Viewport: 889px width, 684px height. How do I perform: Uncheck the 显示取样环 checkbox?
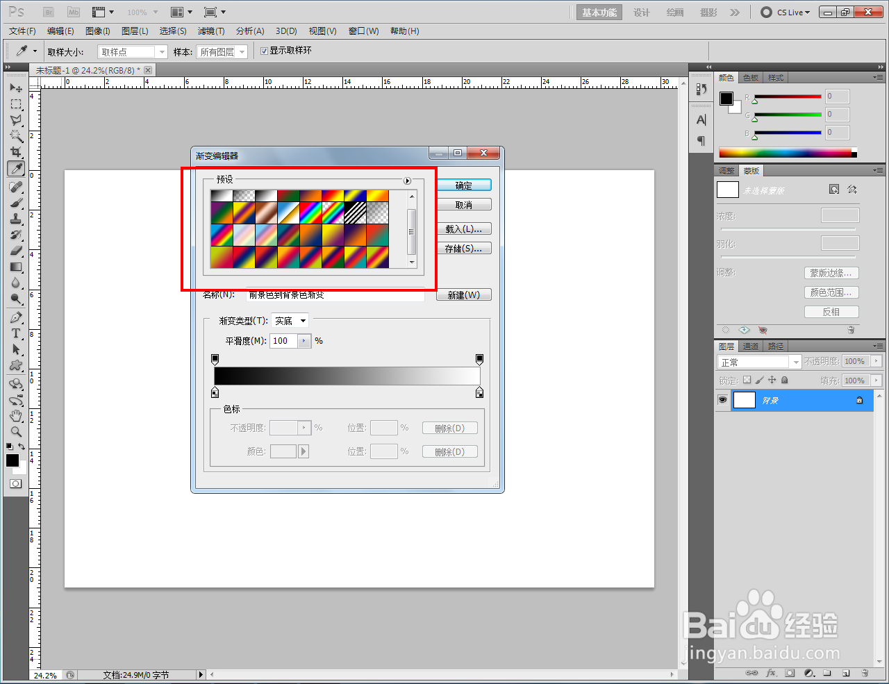(x=264, y=51)
